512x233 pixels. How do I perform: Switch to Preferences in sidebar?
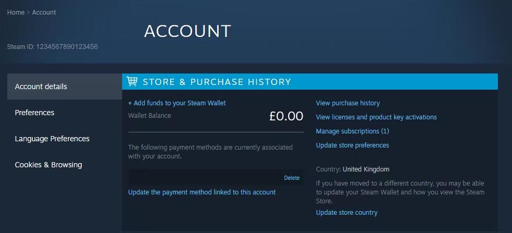coord(65,113)
